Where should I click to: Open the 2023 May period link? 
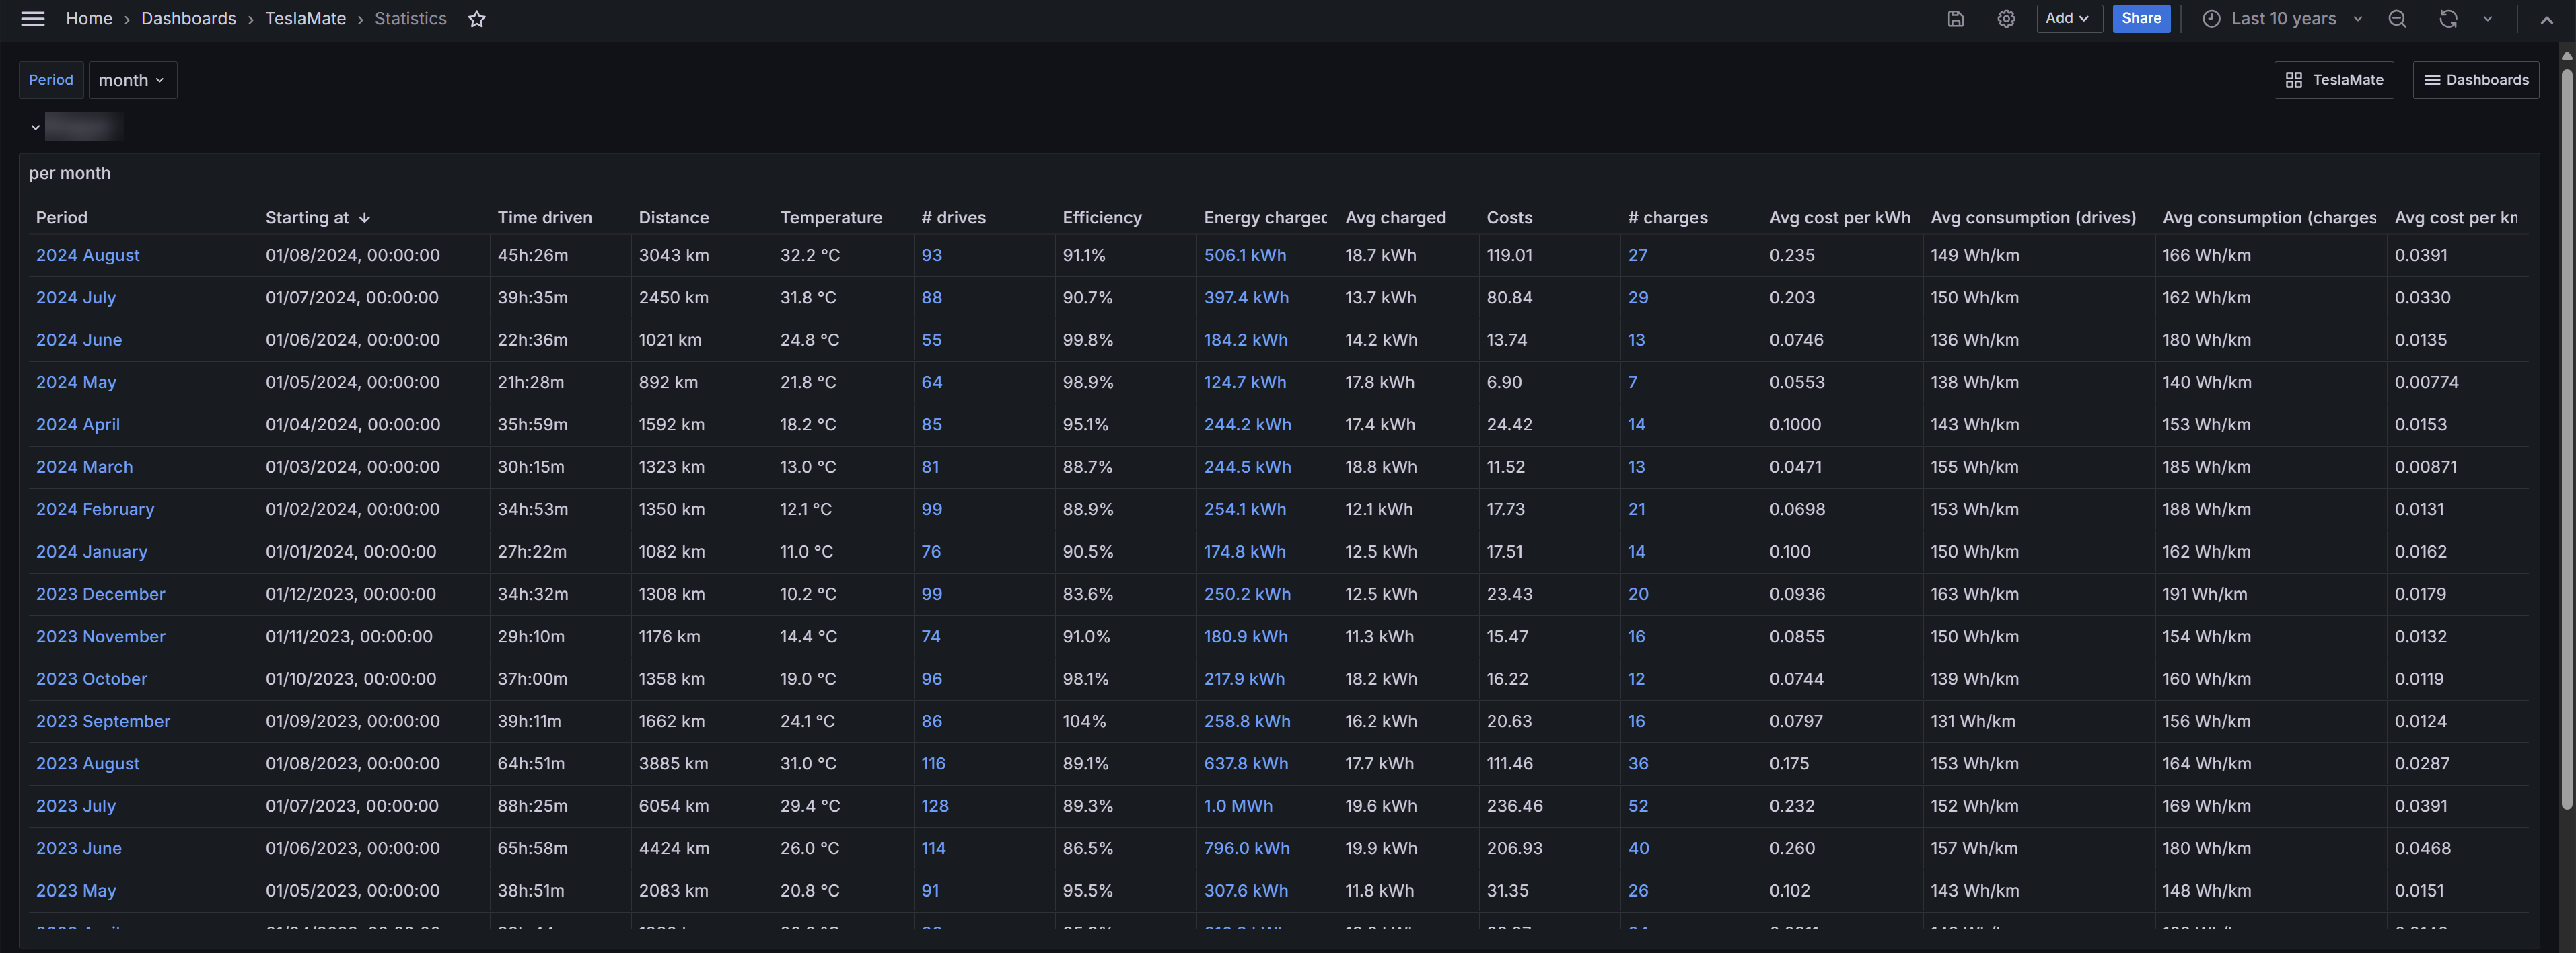click(x=75, y=891)
